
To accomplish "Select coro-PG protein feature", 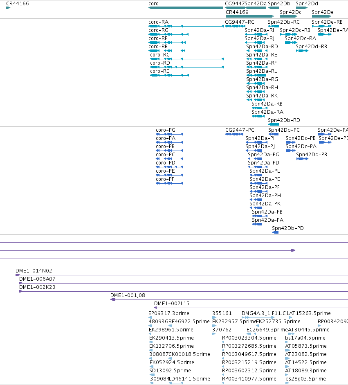I will 169,134.
